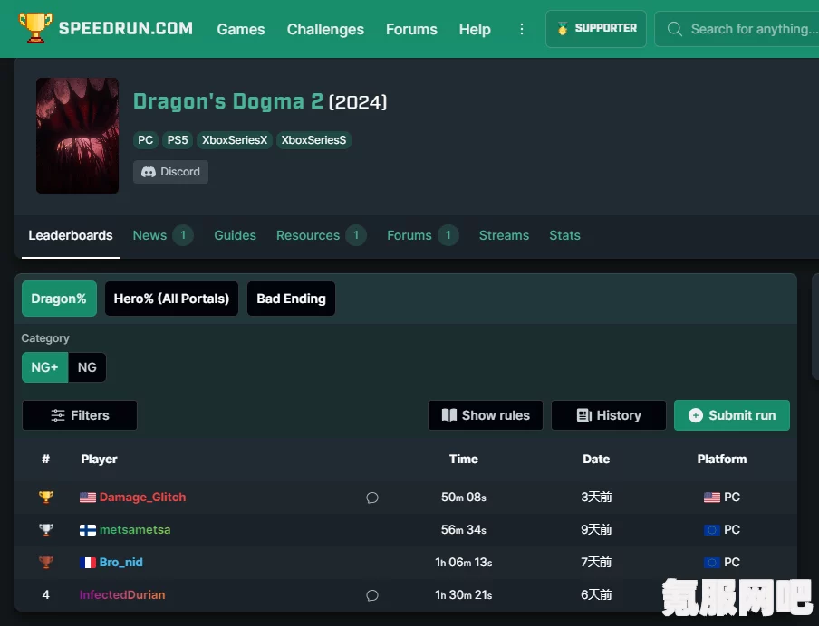This screenshot has width=819, height=626.
Task: Click the Finland flag beside metsametsa
Action: pyautogui.click(x=88, y=530)
